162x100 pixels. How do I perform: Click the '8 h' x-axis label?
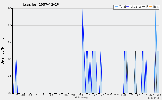(66, 95)
